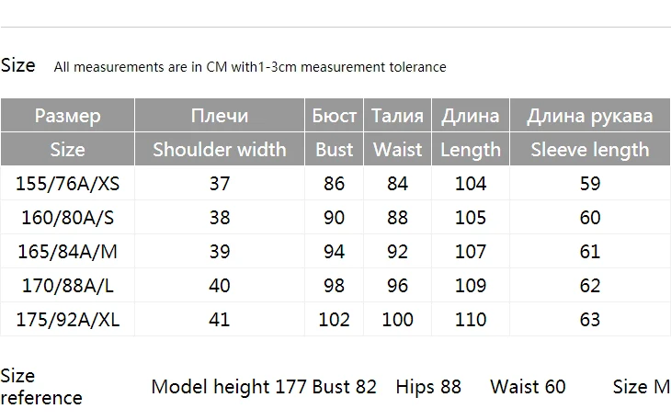
Task: Select the 170/88A/L size row label
Action: pyautogui.click(x=68, y=285)
